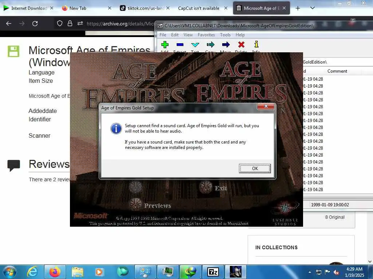The width and height of the screenshot is (373, 279).
Task: Open Windows Media Player from taskbar
Action: [x=99, y=272]
